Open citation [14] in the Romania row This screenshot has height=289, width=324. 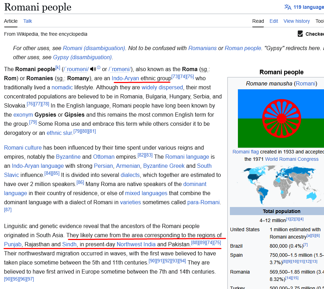tap(288, 278)
